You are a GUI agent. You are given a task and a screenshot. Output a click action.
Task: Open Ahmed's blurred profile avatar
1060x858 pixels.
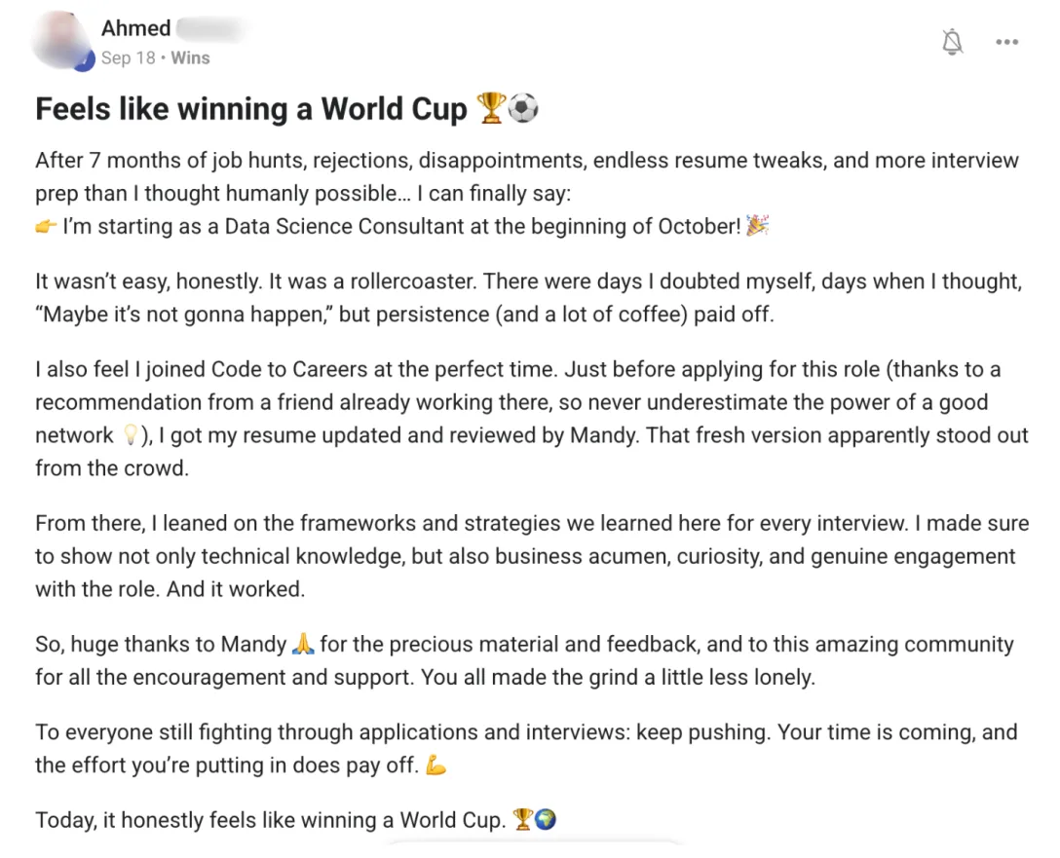(62, 41)
